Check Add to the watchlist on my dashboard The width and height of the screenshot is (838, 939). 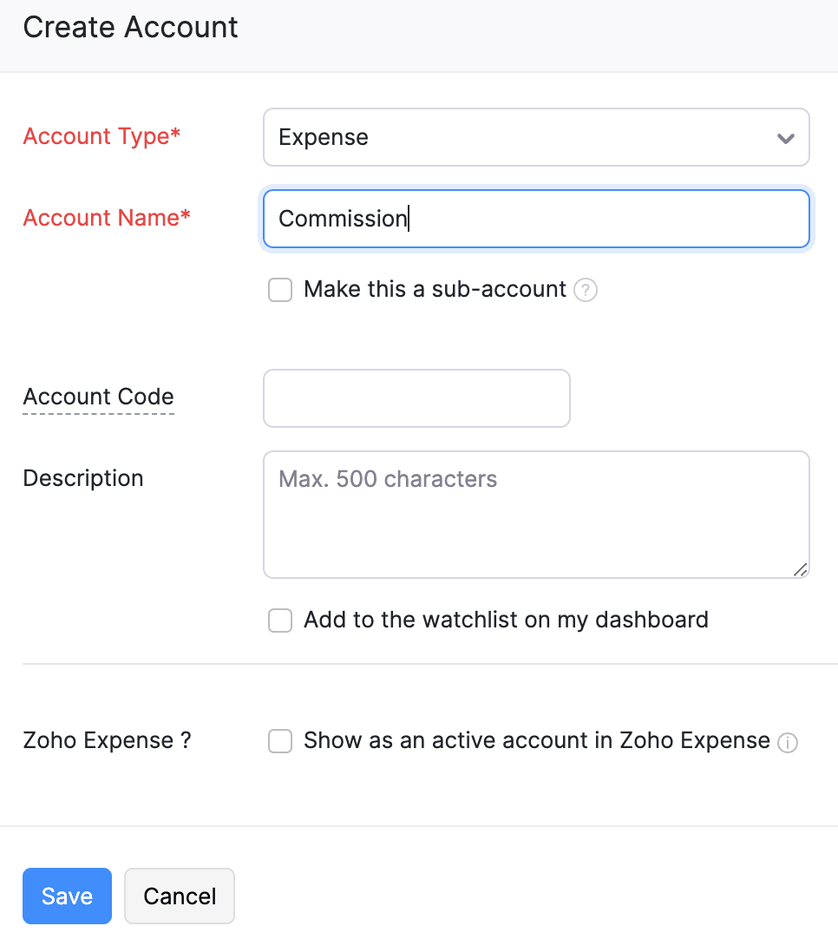(279, 621)
